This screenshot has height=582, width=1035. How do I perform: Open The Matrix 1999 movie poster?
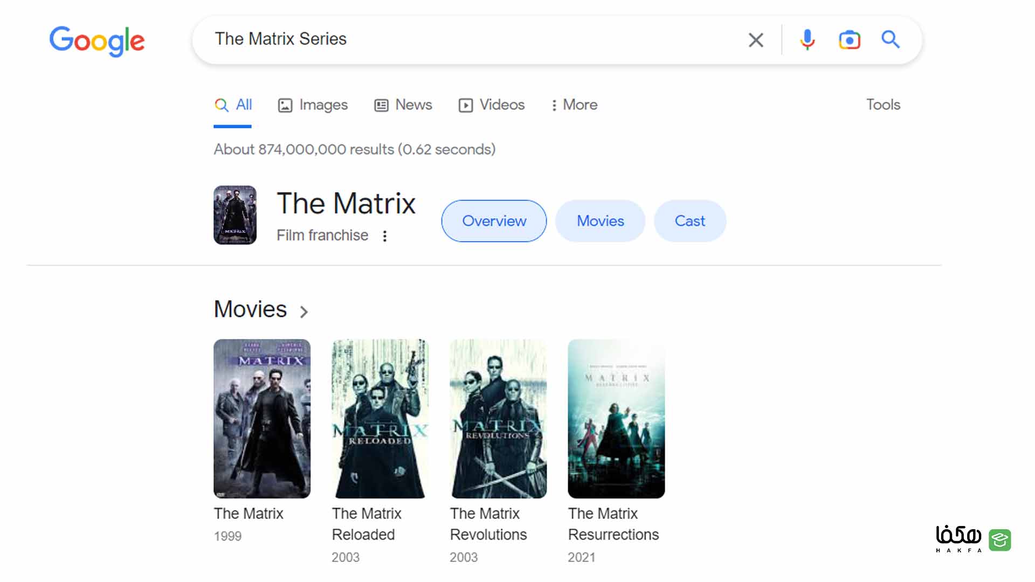point(262,419)
